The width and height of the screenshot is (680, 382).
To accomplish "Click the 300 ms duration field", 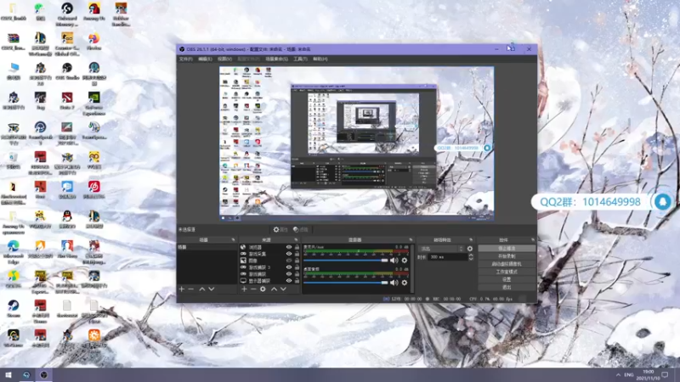I will coord(448,257).
